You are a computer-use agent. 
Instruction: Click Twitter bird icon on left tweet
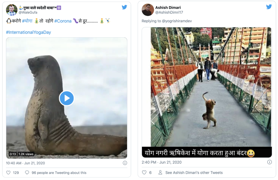124,7
